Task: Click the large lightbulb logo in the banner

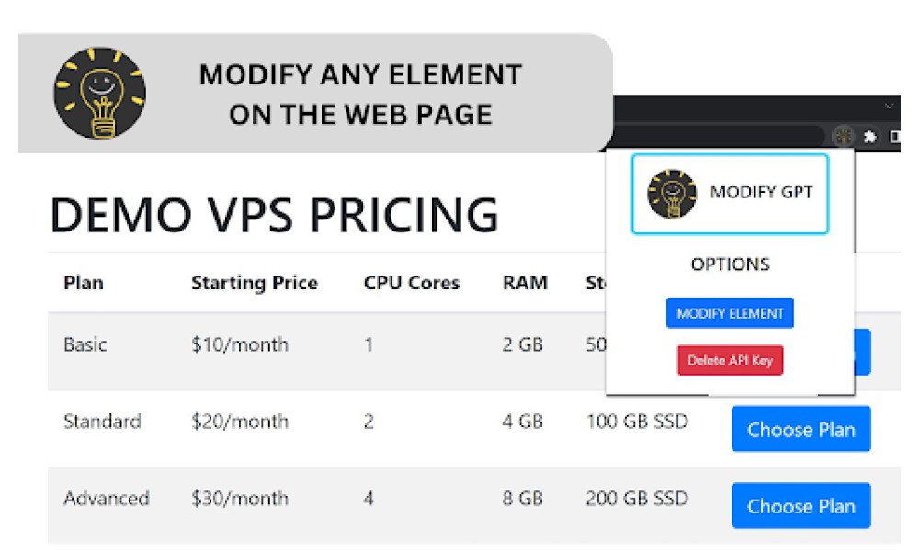Action: 99,93
